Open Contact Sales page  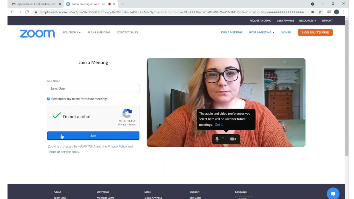click(x=127, y=32)
